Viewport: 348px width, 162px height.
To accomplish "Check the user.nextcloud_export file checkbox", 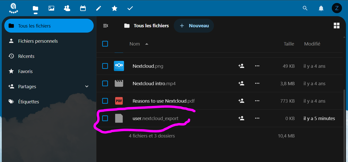I will click(x=105, y=118).
